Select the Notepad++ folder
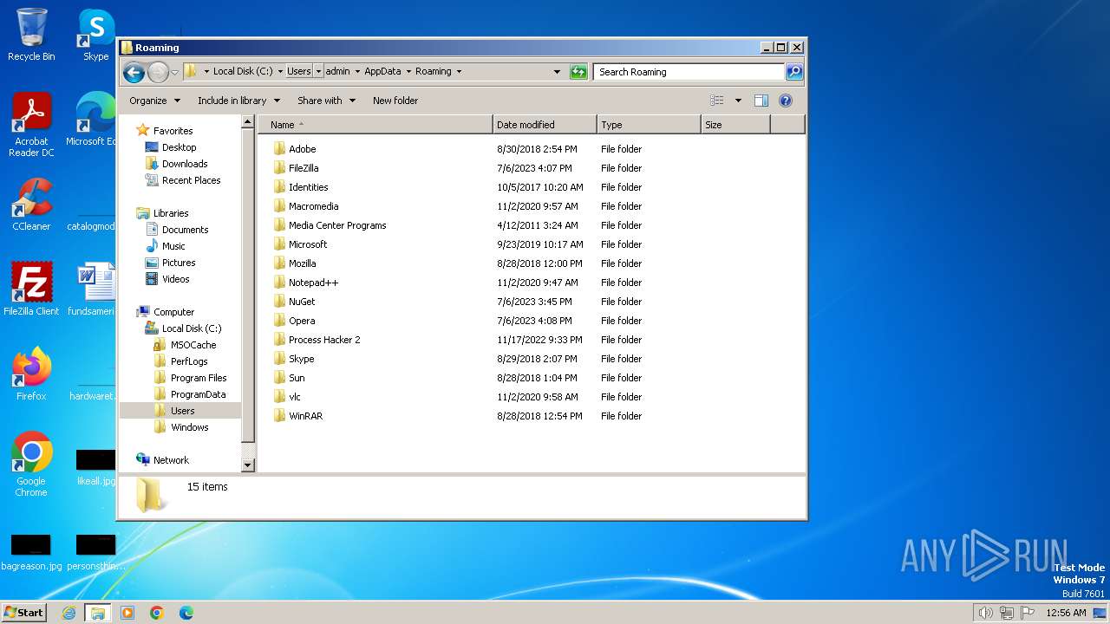Viewport: 1110px width, 624px height. coord(313,283)
